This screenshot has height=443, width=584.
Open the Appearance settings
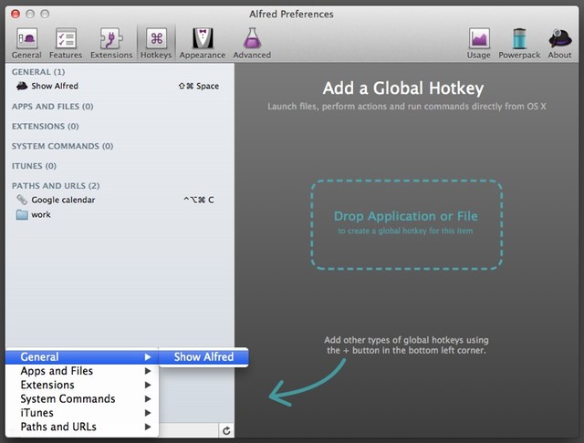[x=202, y=41]
